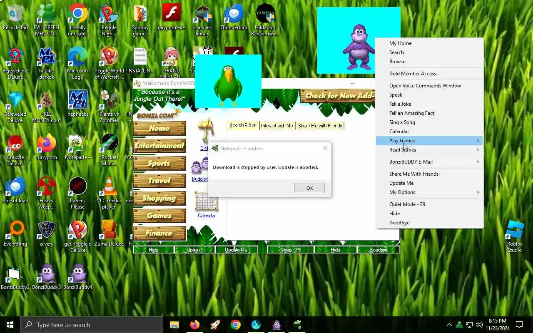Click the green parrot character
The height and width of the screenshot is (333, 533).
coord(228,85)
